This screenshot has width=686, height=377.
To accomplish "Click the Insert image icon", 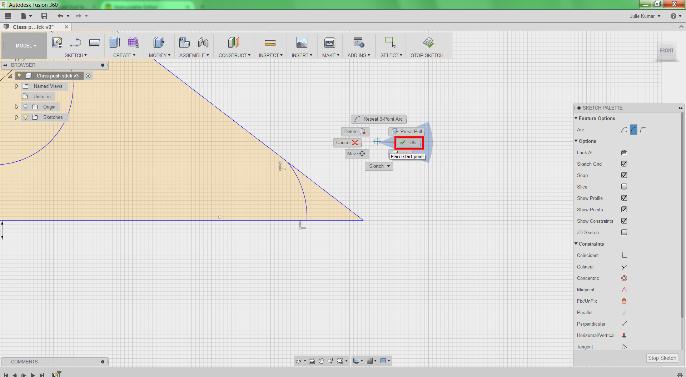I will [x=302, y=42].
